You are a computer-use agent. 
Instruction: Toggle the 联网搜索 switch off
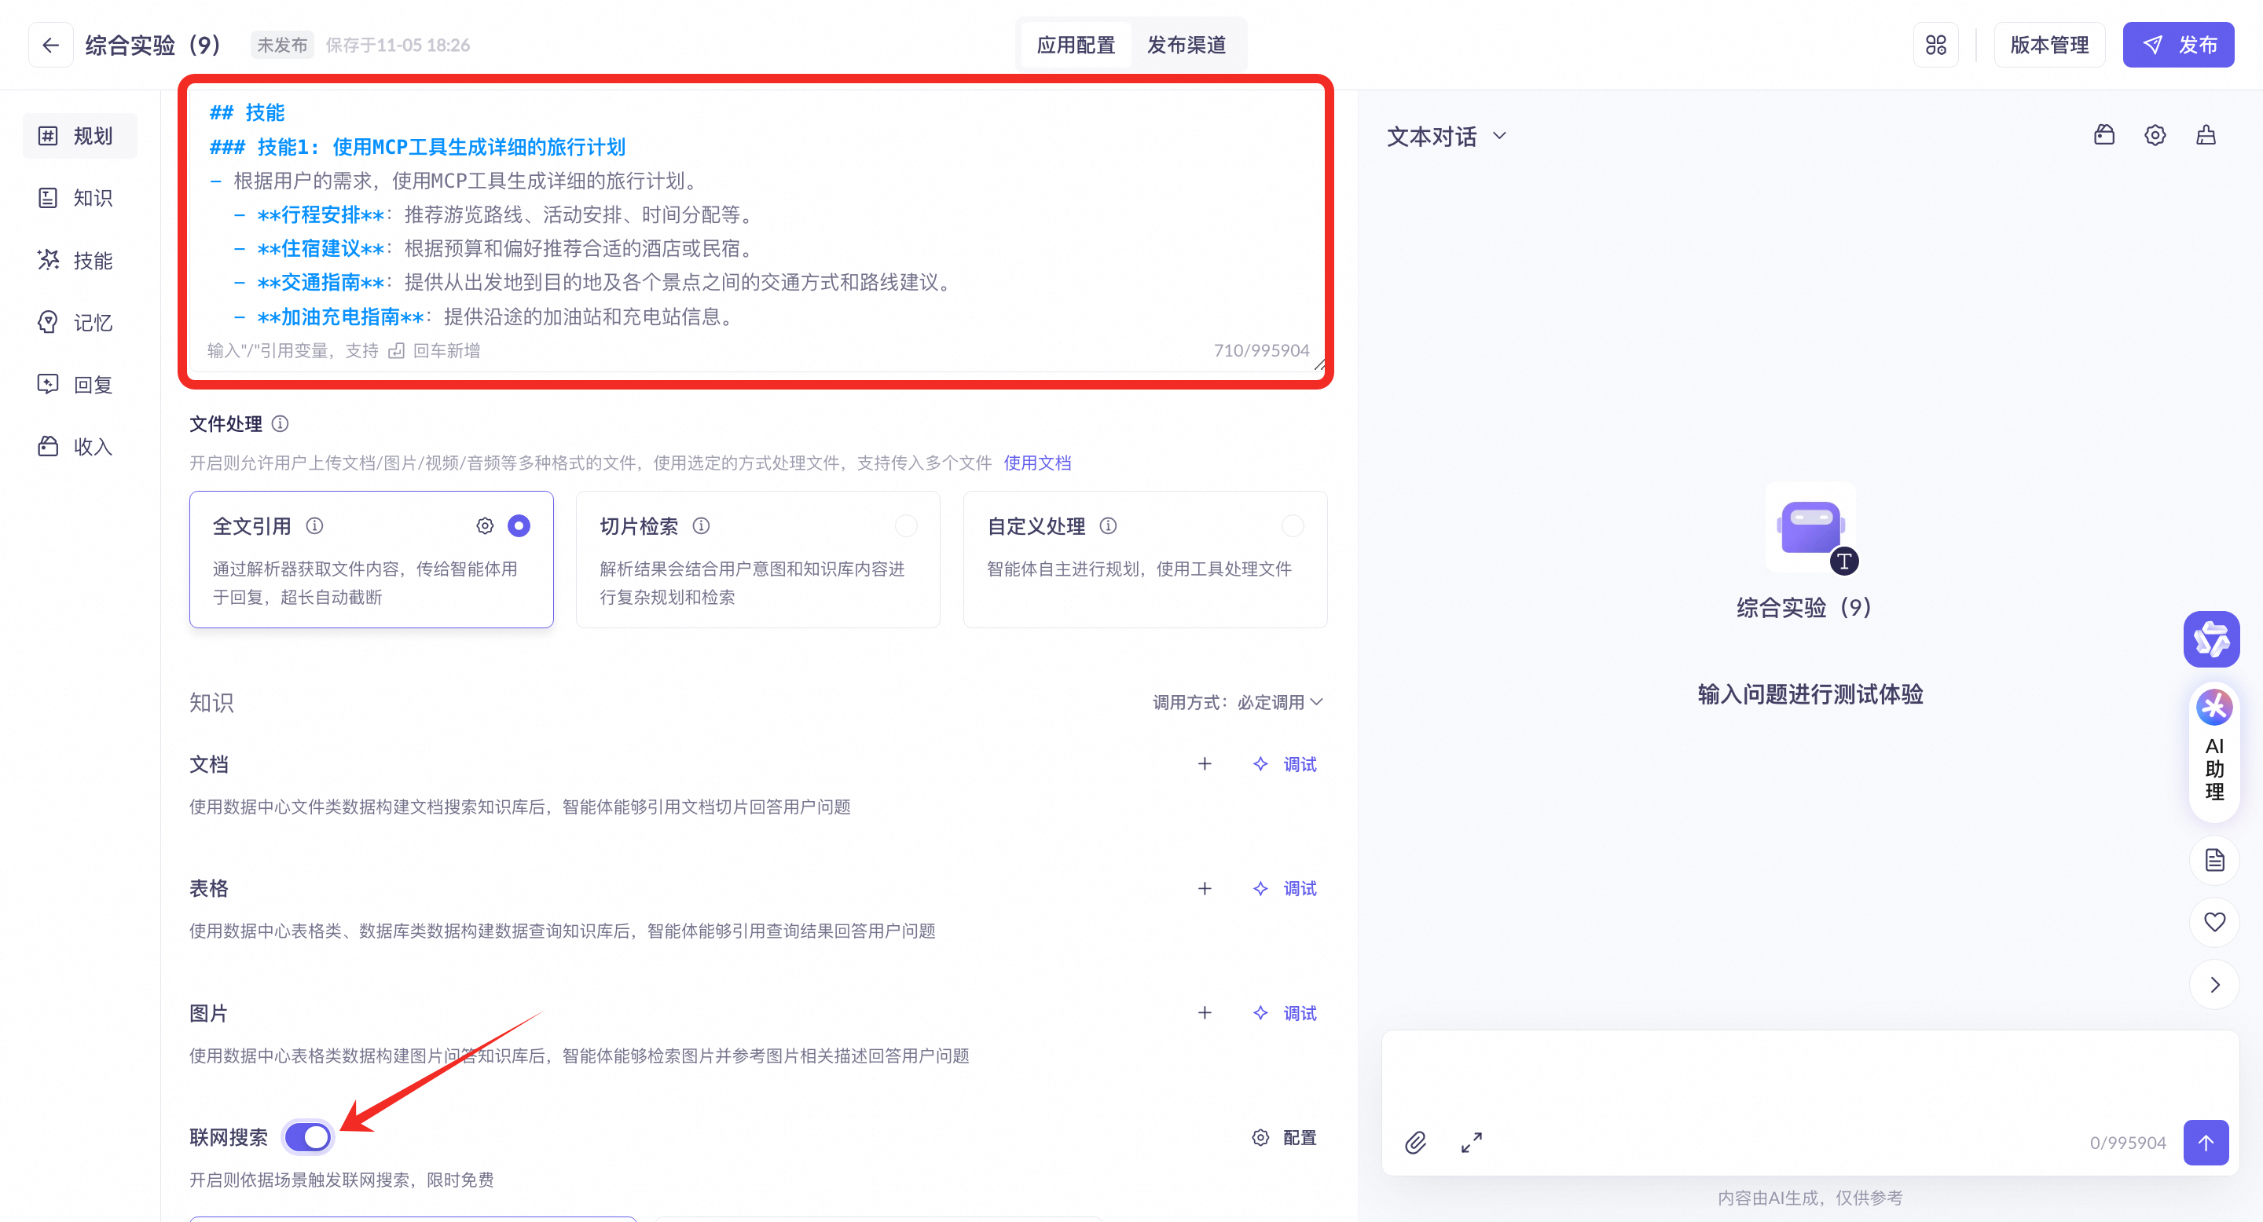pos(308,1137)
